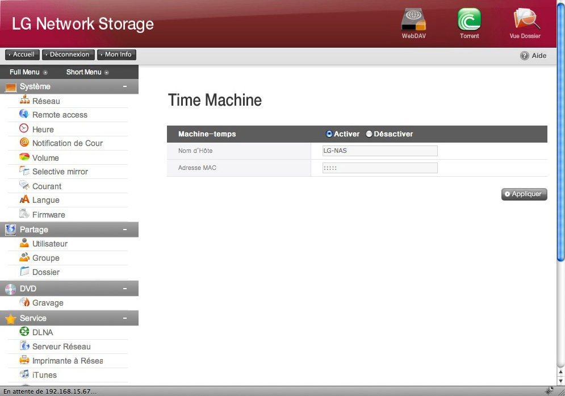Screen dimensions: 565x396
Task: Select the Activer radio button
Action: pos(329,134)
